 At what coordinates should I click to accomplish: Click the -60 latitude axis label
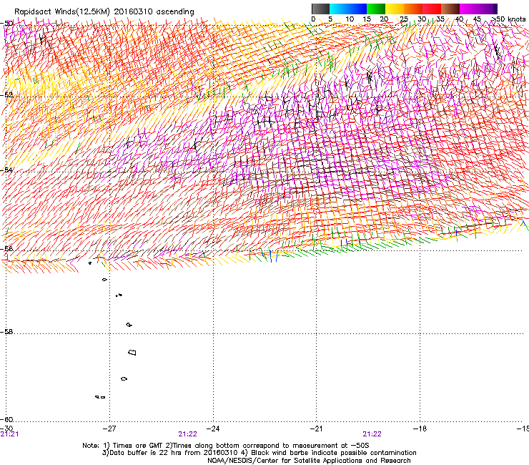6,419
